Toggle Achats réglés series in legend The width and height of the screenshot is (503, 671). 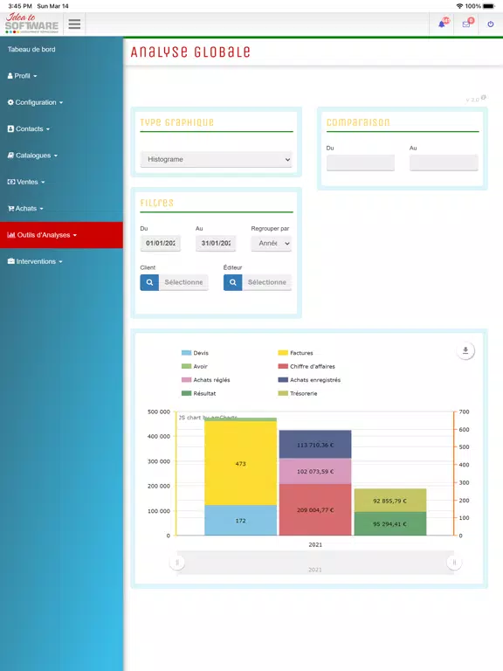pos(206,380)
